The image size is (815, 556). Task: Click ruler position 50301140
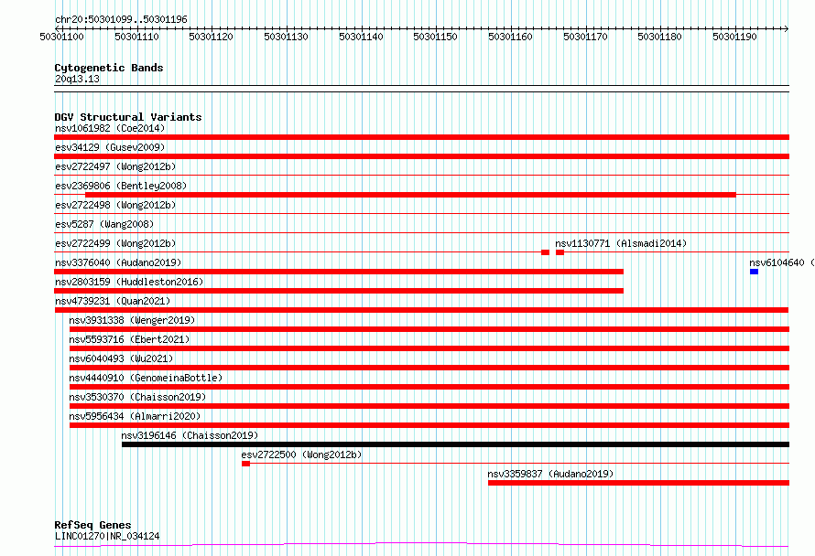click(x=361, y=37)
